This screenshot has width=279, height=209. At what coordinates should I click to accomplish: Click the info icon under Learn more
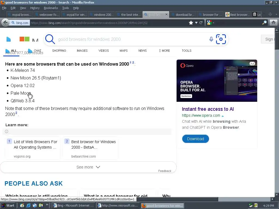coord(7,131)
